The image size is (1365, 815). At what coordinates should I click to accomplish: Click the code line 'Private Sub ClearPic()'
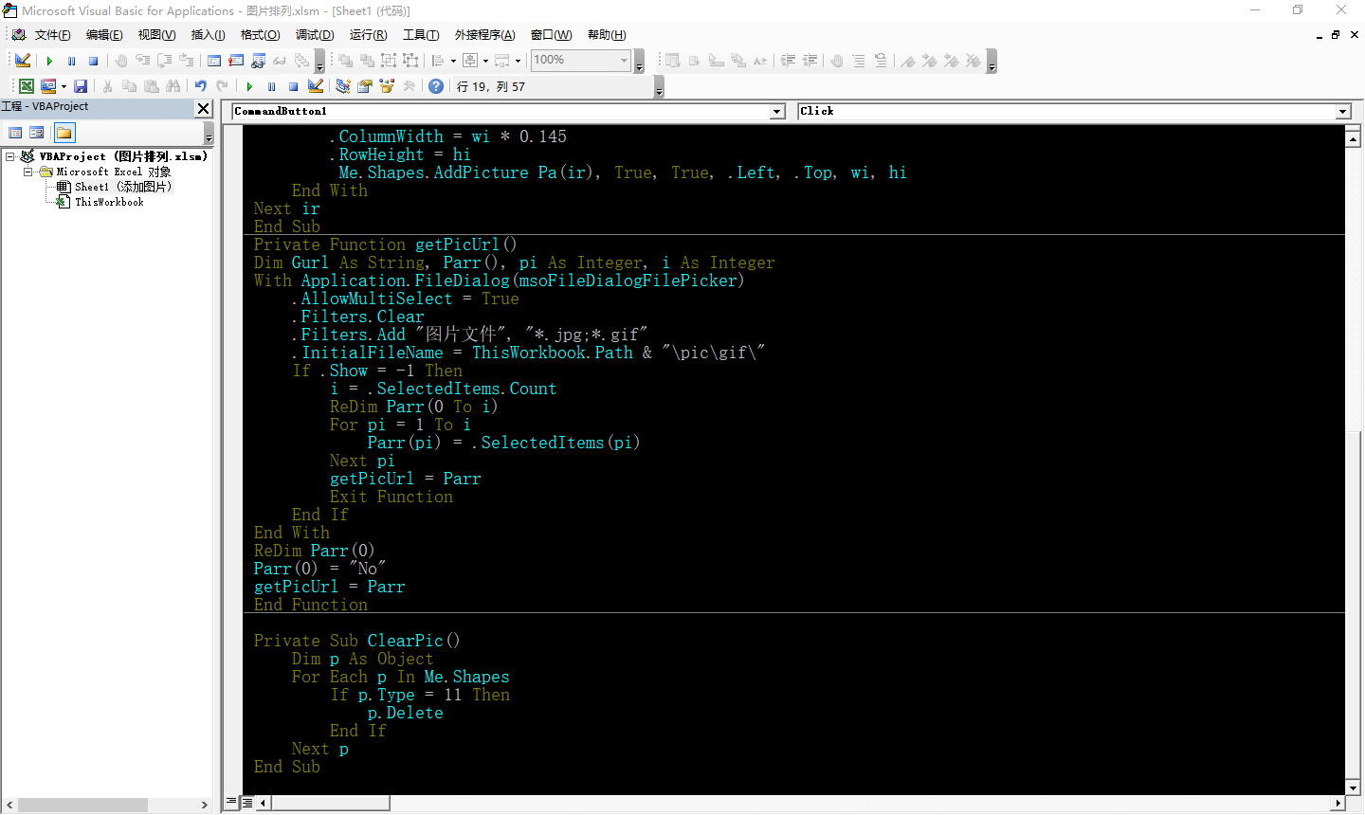click(356, 641)
